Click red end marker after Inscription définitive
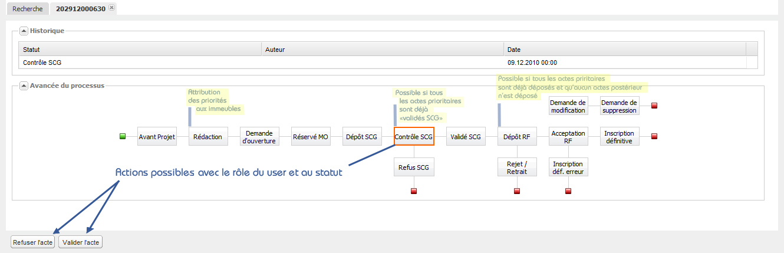 654,136
